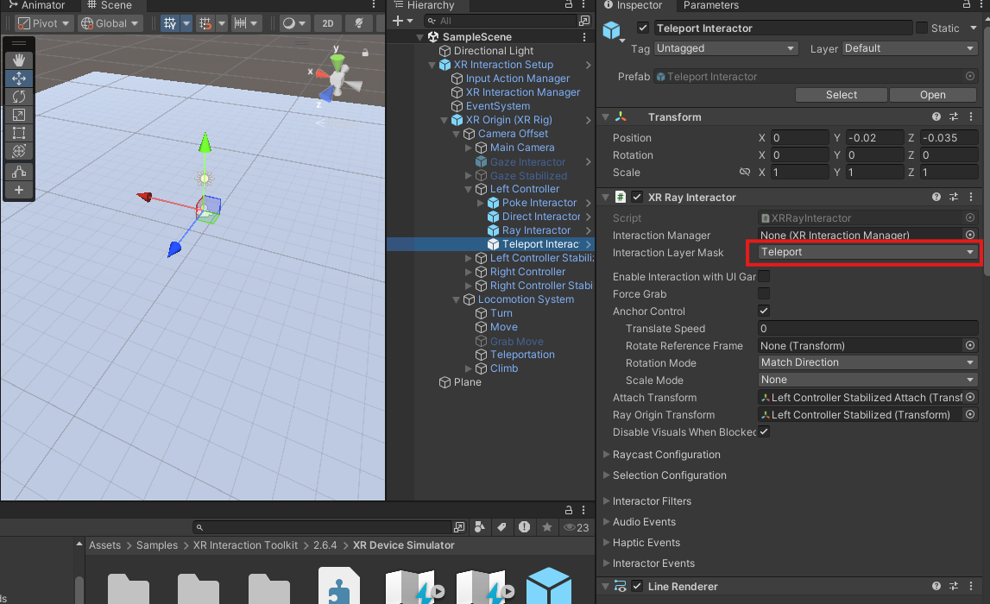The height and width of the screenshot is (604, 990).
Task: Select the Hand view tool
Action: (x=19, y=60)
